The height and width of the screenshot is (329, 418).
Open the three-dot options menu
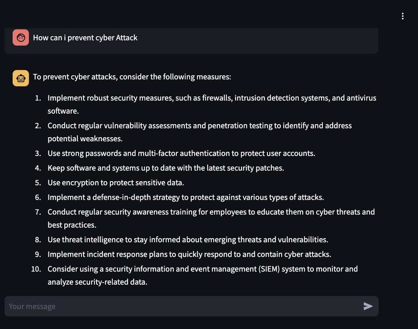coord(403,16)
